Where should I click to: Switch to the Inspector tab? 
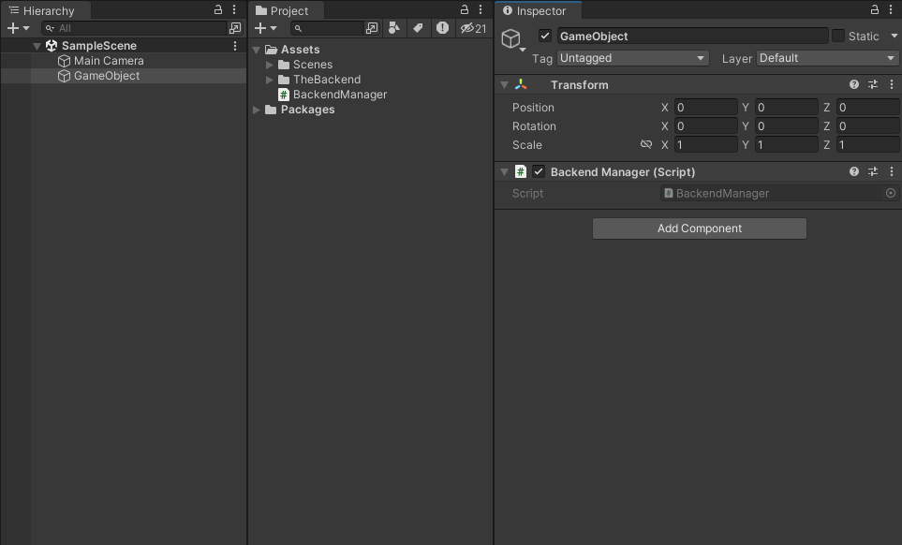click(539, 10)
